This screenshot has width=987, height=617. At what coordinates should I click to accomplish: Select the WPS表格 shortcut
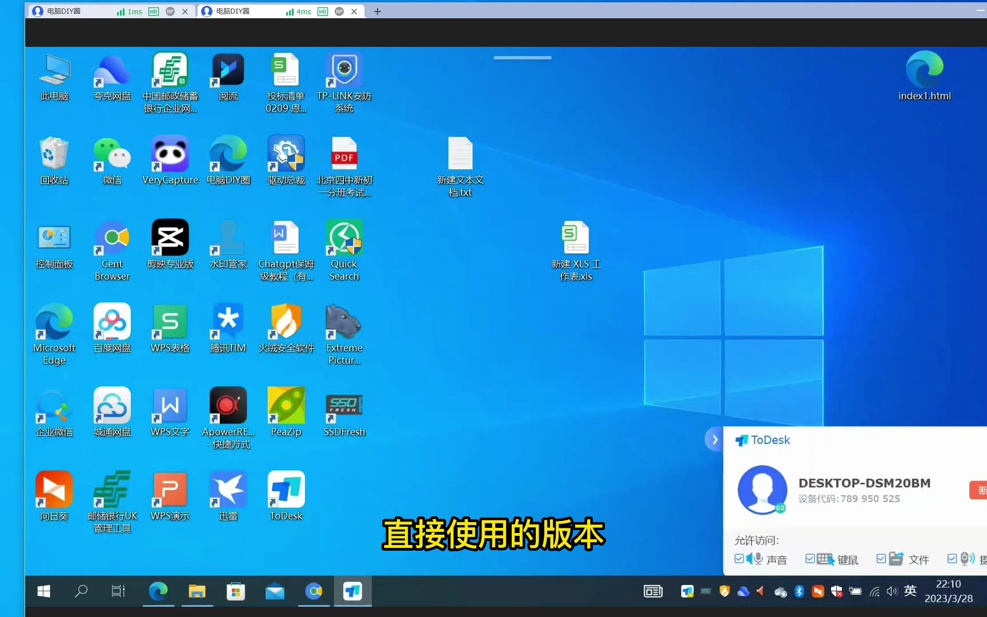coord(170,329)
